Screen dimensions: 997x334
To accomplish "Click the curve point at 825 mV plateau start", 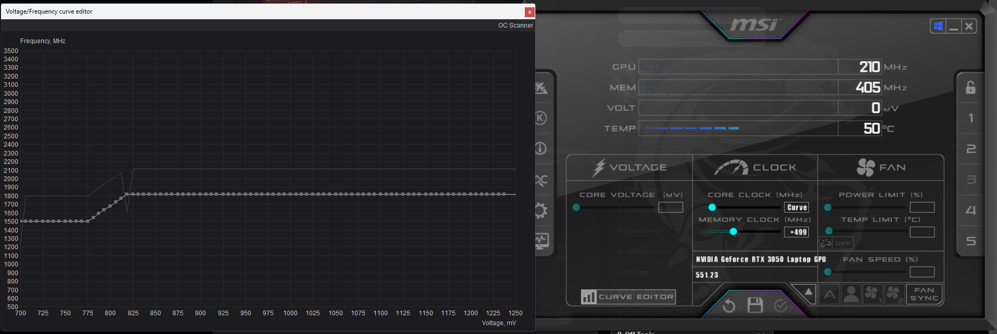I will pyautogui.click(x=132, y=194).
